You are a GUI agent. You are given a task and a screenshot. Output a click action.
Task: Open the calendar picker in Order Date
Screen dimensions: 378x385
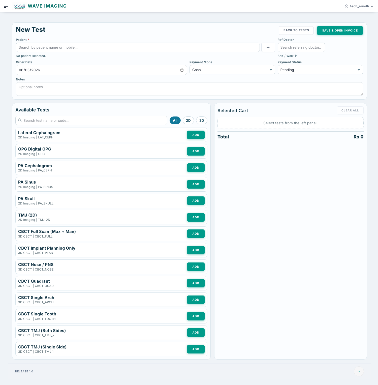coord(182,70)
